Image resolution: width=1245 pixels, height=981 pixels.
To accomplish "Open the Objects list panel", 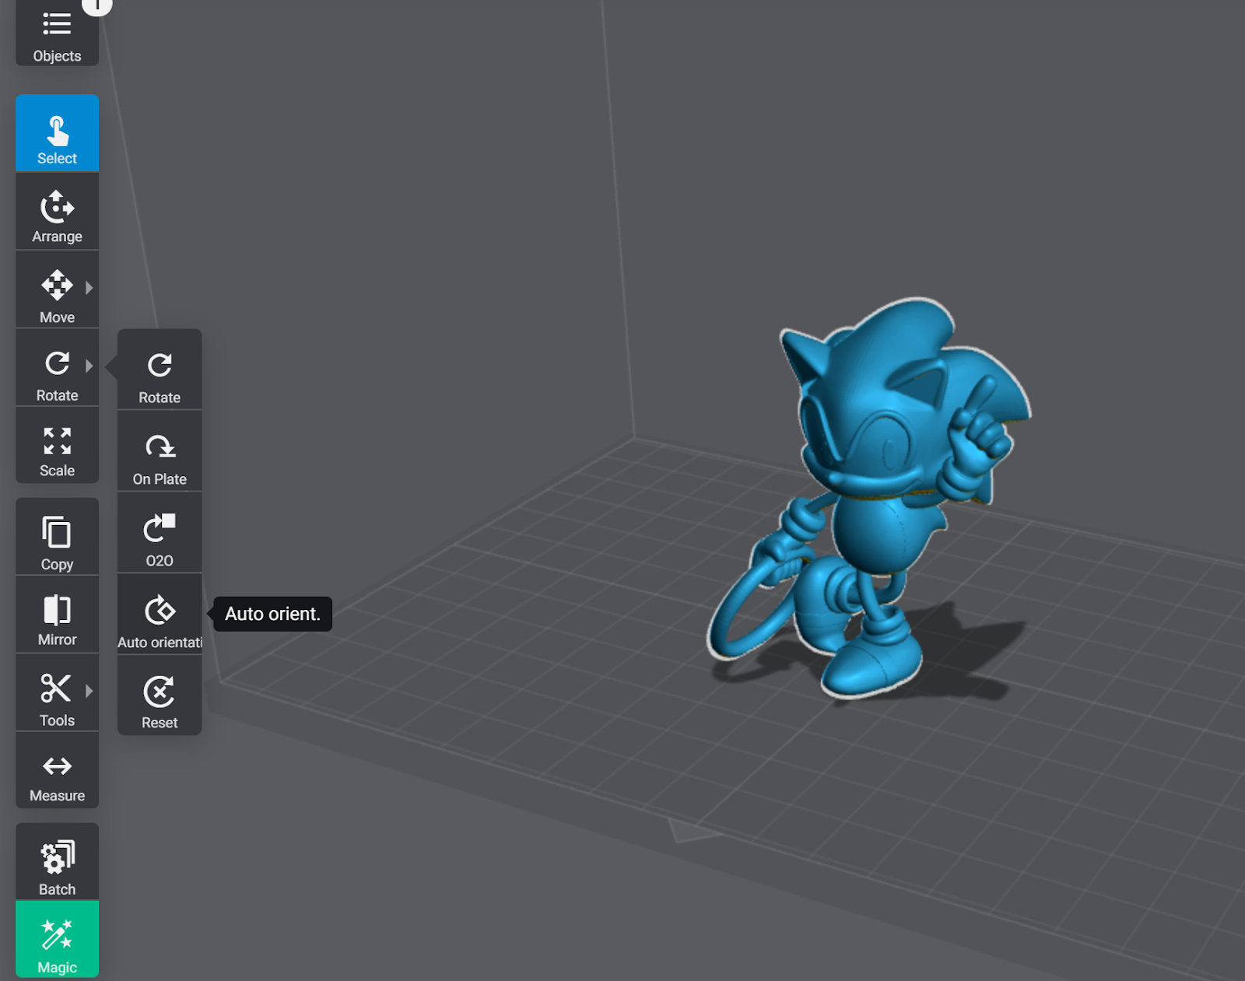I will 57,33.
